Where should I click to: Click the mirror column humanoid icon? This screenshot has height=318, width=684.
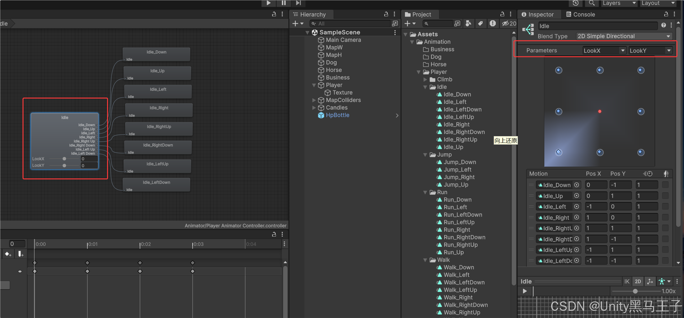[x=666, y=174]
